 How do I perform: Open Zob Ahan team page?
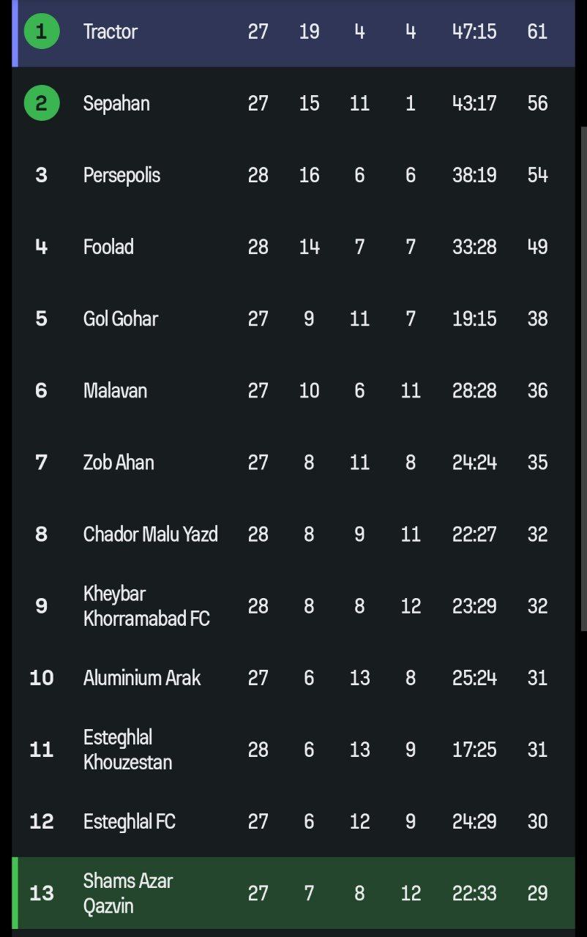[119, 462]
